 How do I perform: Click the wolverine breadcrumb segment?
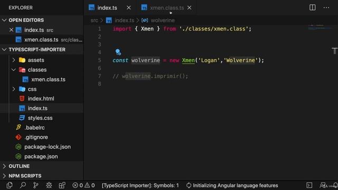[x=163, y=21]
